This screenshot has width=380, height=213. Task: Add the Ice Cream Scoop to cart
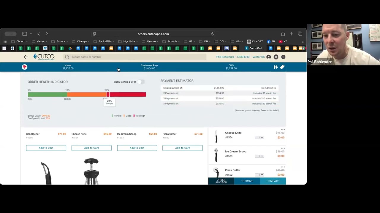(137, 148)
